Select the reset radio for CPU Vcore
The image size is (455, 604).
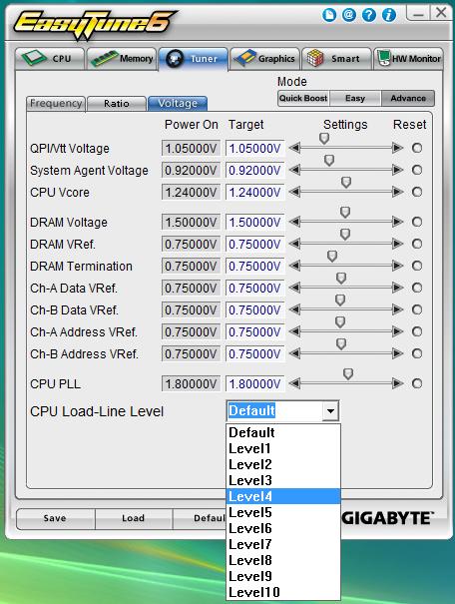tap(417, 192)
